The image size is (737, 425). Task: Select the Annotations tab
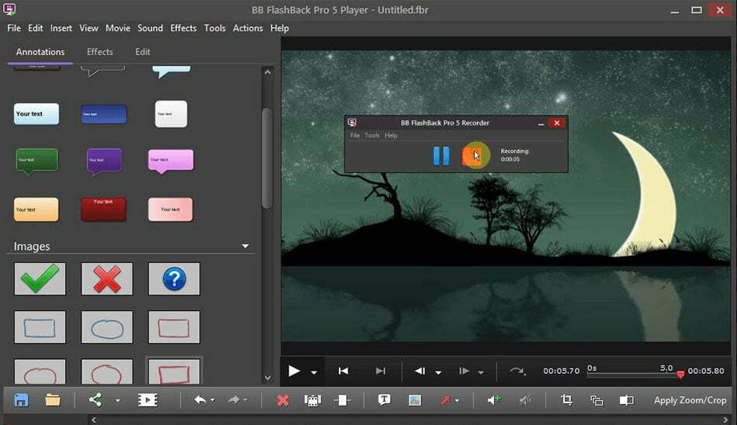pyautogui.click(x=40, y=52)
